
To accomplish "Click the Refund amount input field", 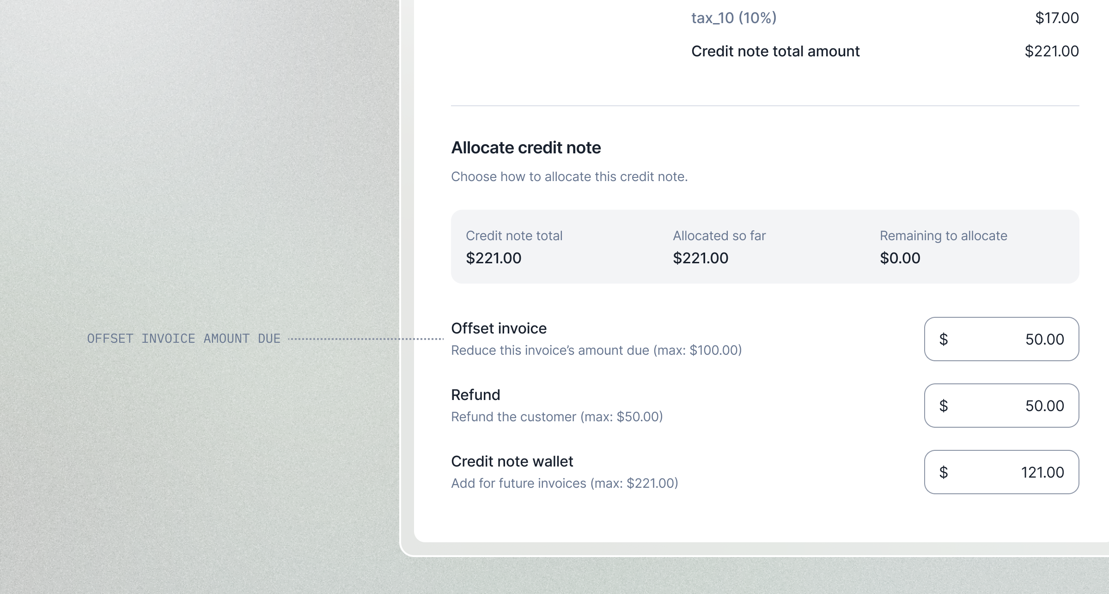I will pyautogui.click(x=1001, y=406).
